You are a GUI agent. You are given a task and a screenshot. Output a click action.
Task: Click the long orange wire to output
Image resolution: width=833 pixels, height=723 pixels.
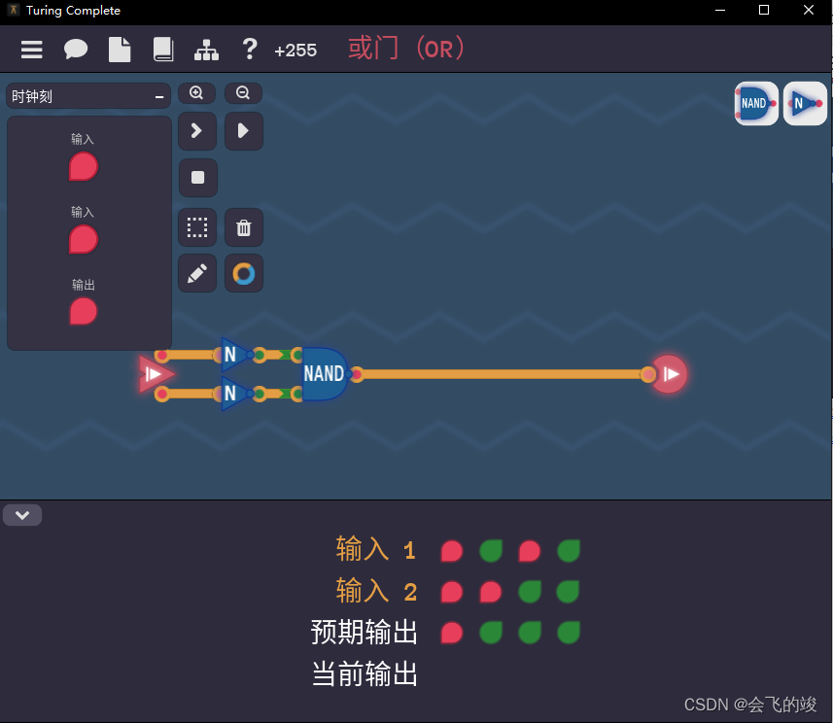pyautogui.click(x=502, y=374)
